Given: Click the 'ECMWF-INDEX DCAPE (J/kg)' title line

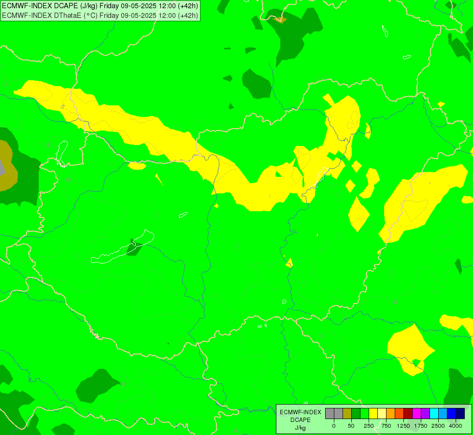Looking at the screenshot, I should tap(100, 6).
